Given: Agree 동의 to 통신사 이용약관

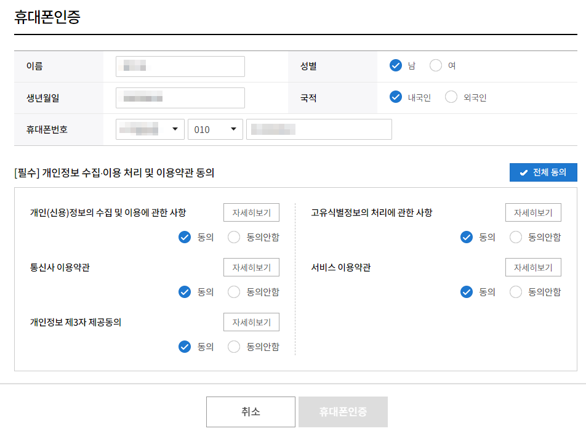Looking at the screenshot, I should 184,292.
